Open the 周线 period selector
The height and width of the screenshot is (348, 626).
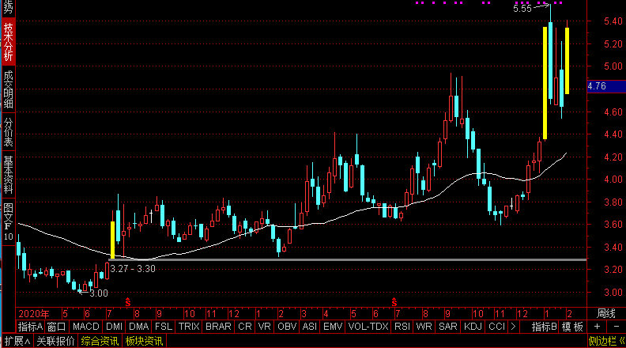click(605, 313)
